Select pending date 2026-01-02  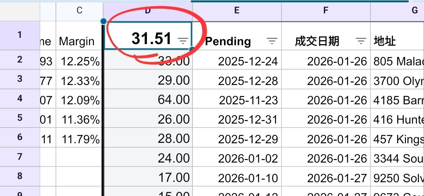(x=237, y=157)
